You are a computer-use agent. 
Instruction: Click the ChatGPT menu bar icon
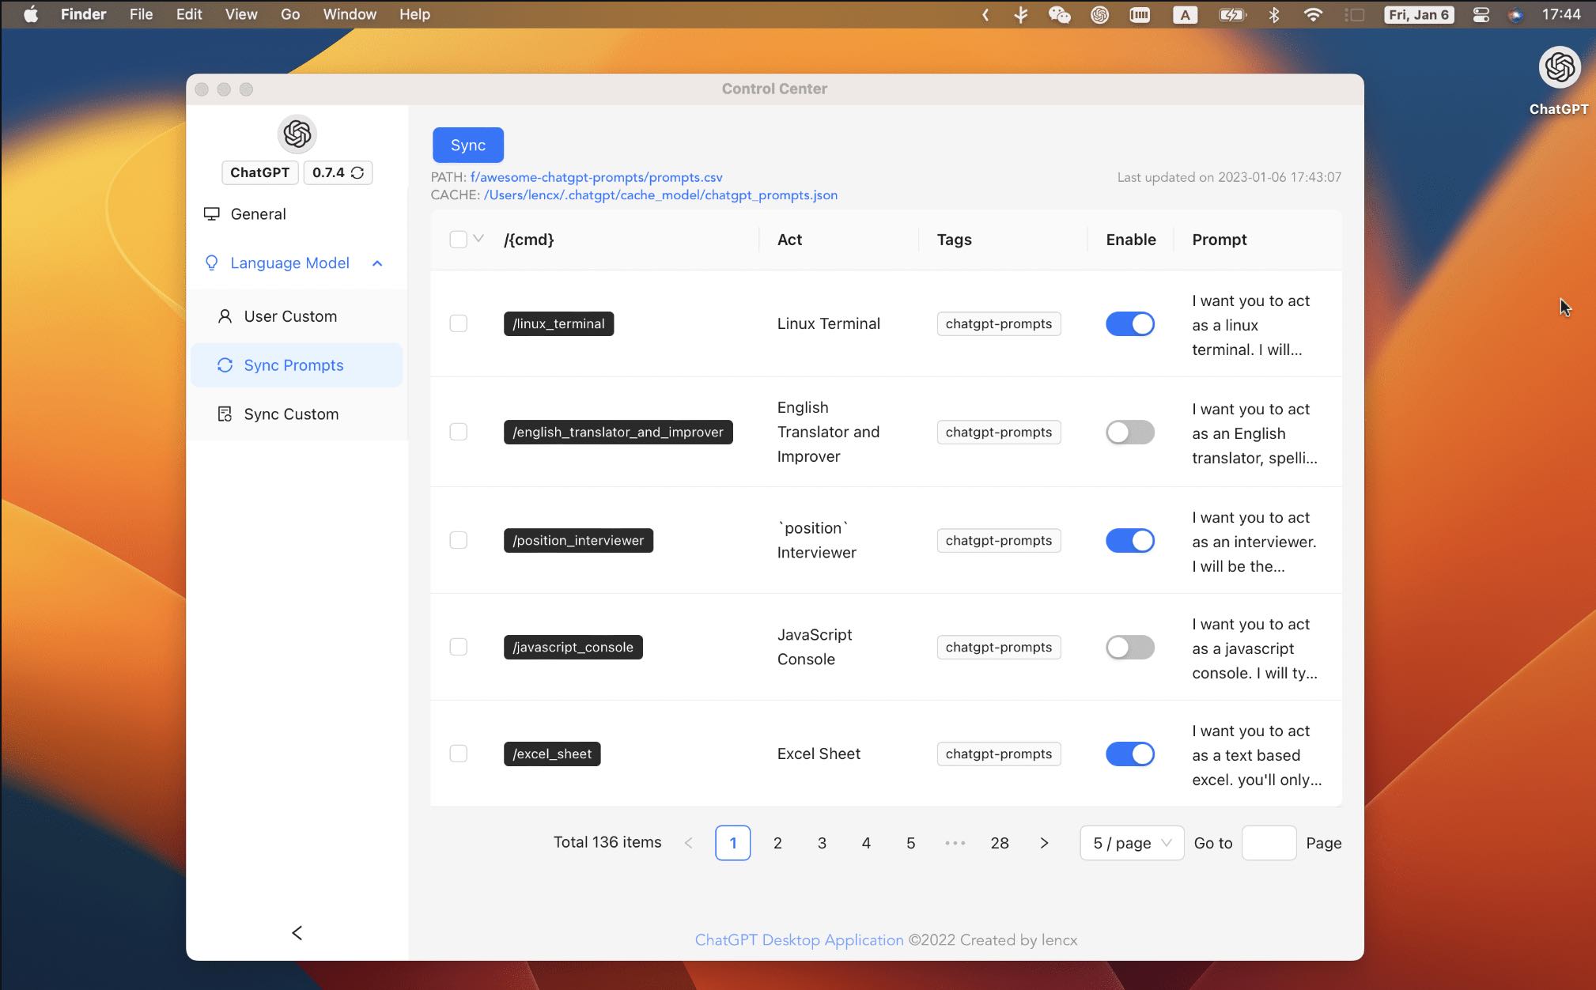click(x=1099, y=14)
